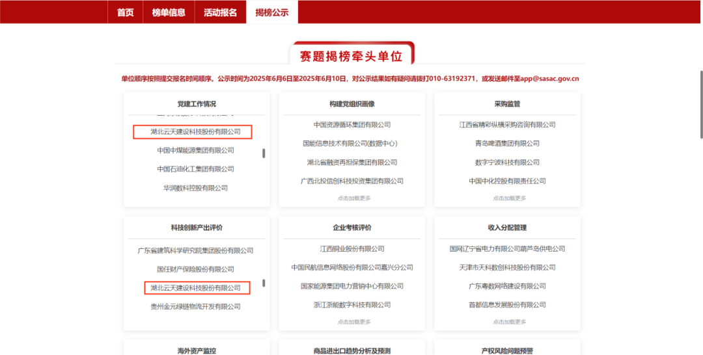Open the 首页 navigation tab
Viewport: 703px width, 355px height.
[x=125, y=12]
